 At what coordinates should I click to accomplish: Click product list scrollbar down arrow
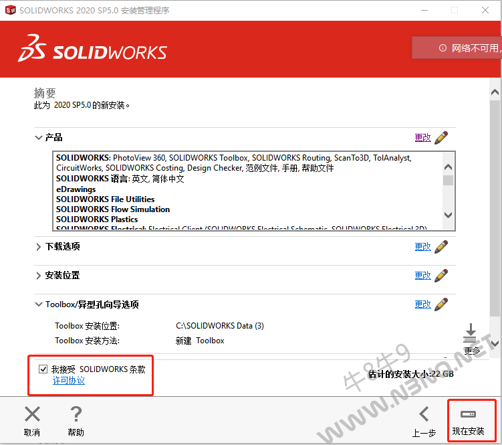[449, 215]
